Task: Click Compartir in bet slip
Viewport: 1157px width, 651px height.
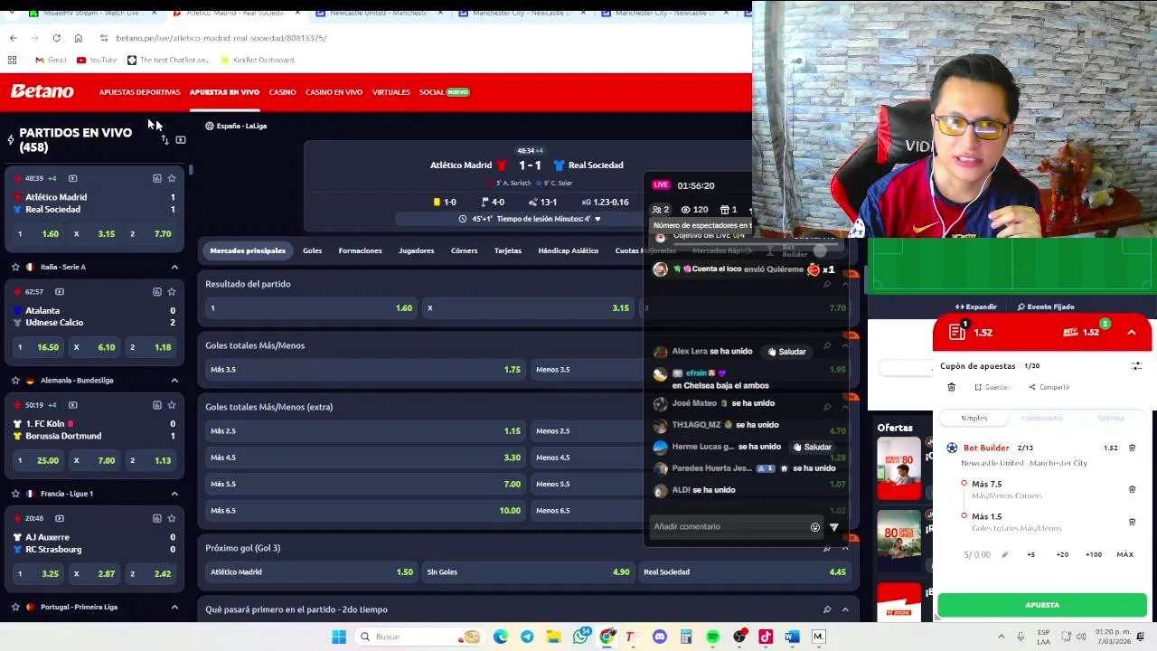Action: [x=1049, y=387]
